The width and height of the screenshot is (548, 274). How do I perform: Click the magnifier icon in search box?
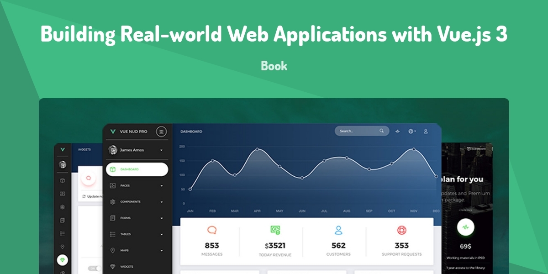(x=381, y=131)
